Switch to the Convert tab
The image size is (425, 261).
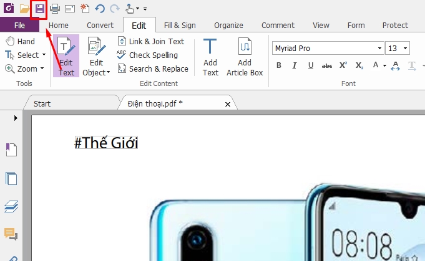[100, 25]
